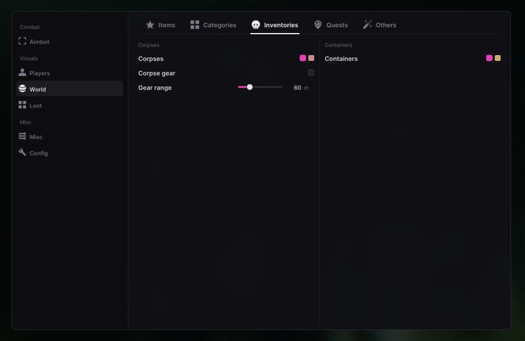Open the Corpses color swatch
This screenshot has width=525, height=341.
point(311,58)
